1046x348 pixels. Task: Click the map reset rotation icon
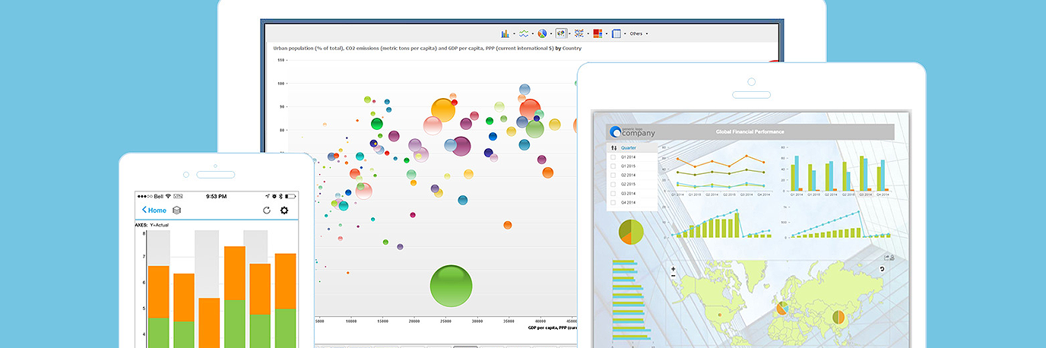(882, 269)
